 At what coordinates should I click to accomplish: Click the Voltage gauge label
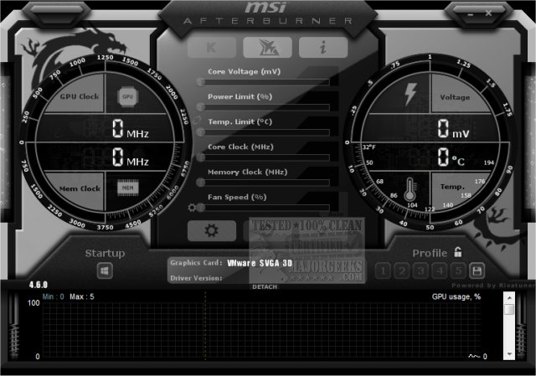click(x=455, y=97)
